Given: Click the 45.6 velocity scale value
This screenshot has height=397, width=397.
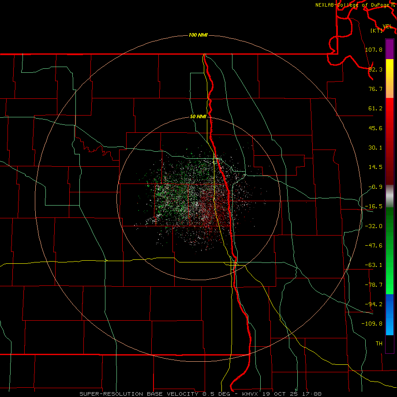Looking at the screenshot, I should (375, 128).
